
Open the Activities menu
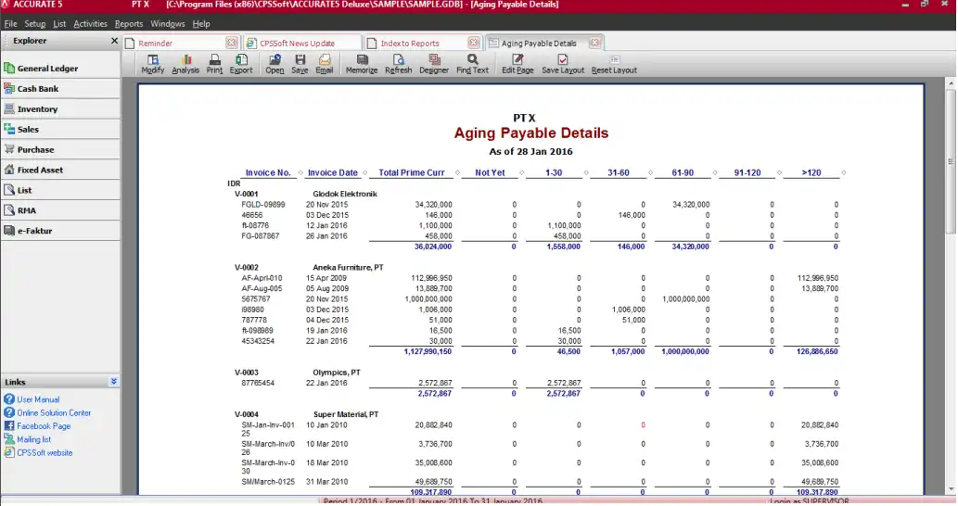point(91,24)
